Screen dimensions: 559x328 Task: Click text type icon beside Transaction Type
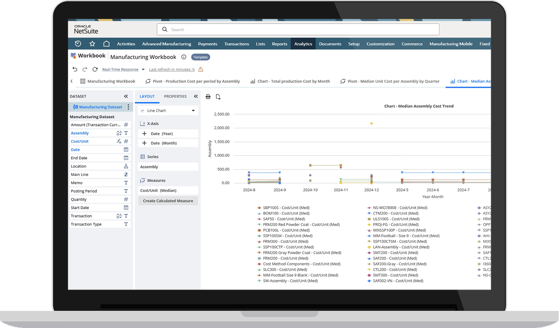point(126,224)
